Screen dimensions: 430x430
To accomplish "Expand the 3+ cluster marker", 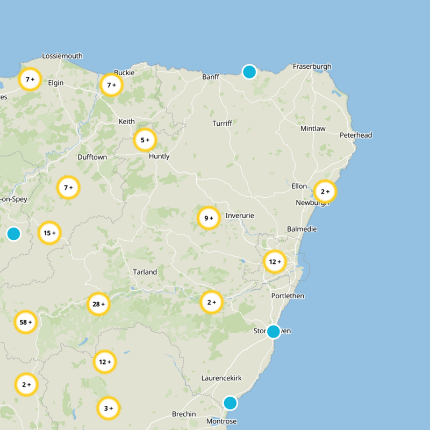I will [109, 408].
